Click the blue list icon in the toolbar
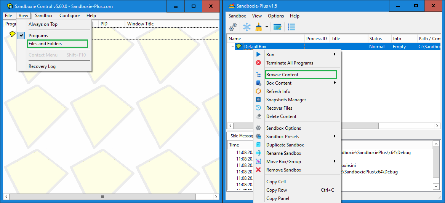This screenshot has height=203, width=445. tap(291, 27)
